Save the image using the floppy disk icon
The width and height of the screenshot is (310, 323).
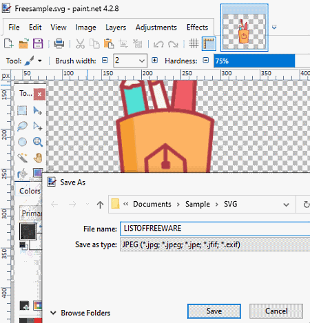point(38,43)
